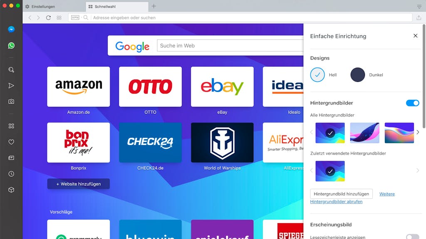Image resolution: width=426 pixels, height=239 pixels.
Task: Open the snapshot camera tool
Action: click(x=11, y=101)
